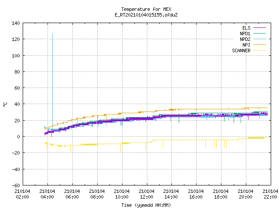
Task: Click the 210104 02:00 x-axis label
Action: coord(22,194)
